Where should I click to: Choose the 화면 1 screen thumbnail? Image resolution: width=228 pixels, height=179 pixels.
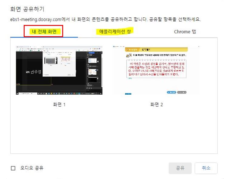pyautogui.click(x=59, y=70)
